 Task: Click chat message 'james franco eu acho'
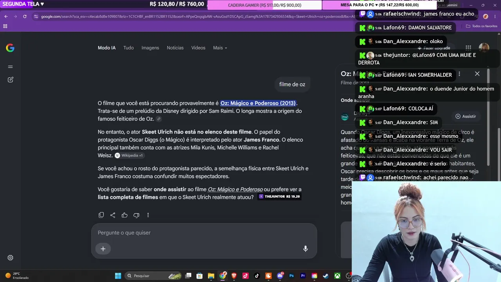(x=449, y=14)
